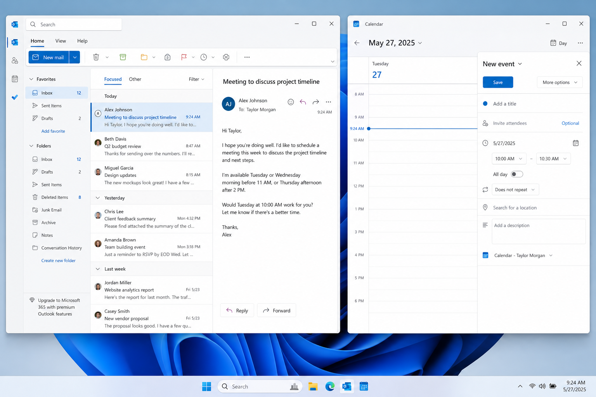Click the Save event button
The image size is (596, 397).
[x=498, y=82]
